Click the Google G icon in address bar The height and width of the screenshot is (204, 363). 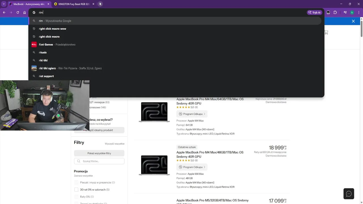pos(34,12)
